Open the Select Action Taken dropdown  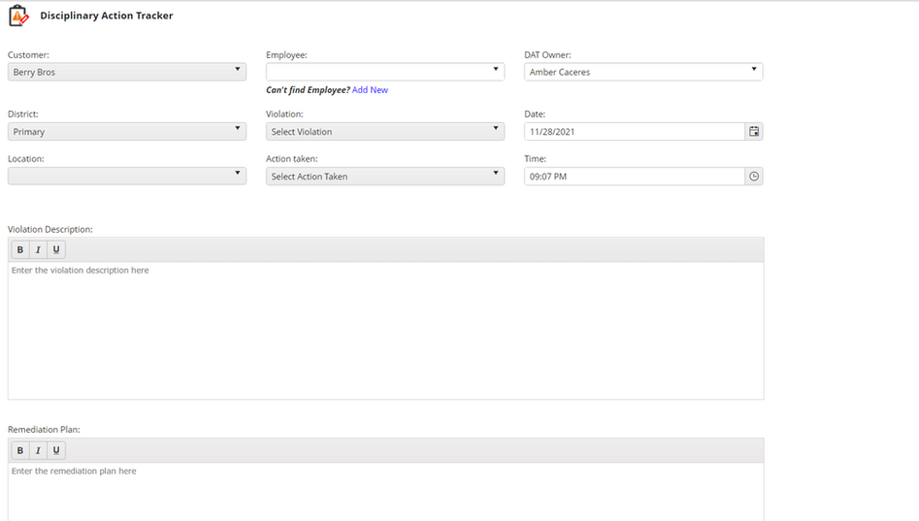(x=384, y=176)
